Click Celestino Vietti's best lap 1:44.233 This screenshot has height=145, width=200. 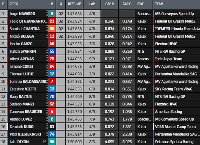[x=74, y=89]
